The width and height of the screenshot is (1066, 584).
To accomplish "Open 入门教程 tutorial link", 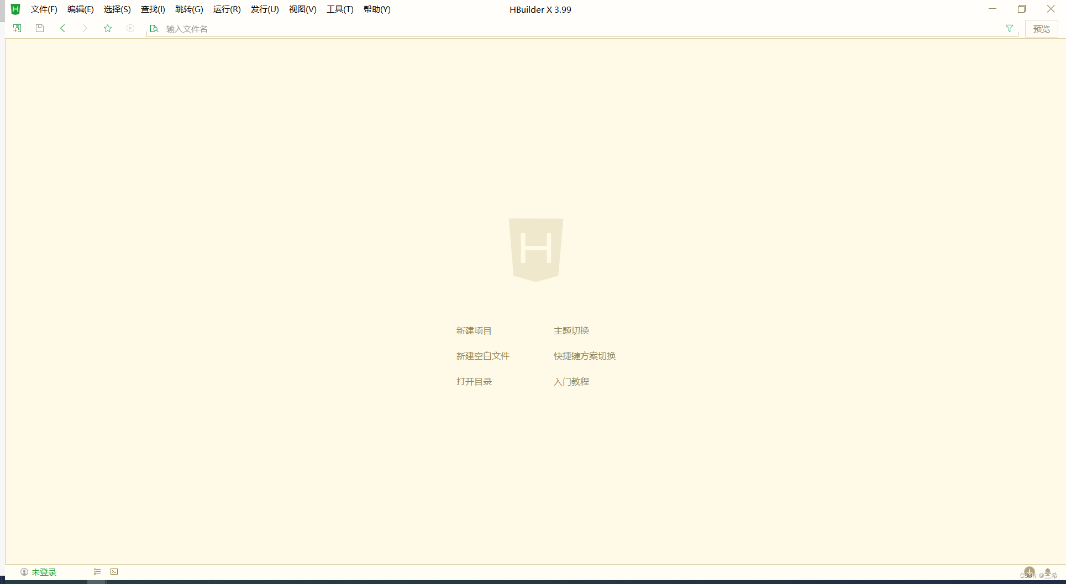I will tap(571, 381).
